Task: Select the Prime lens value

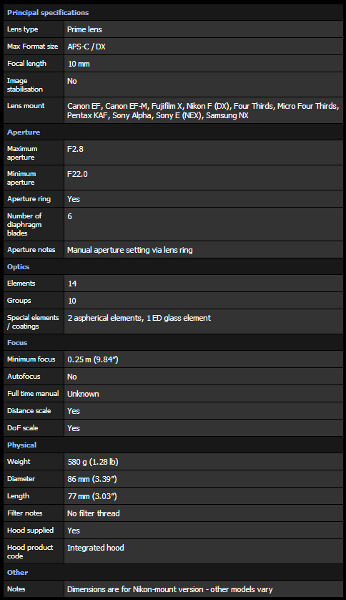Action: click(x=84, y=29)
